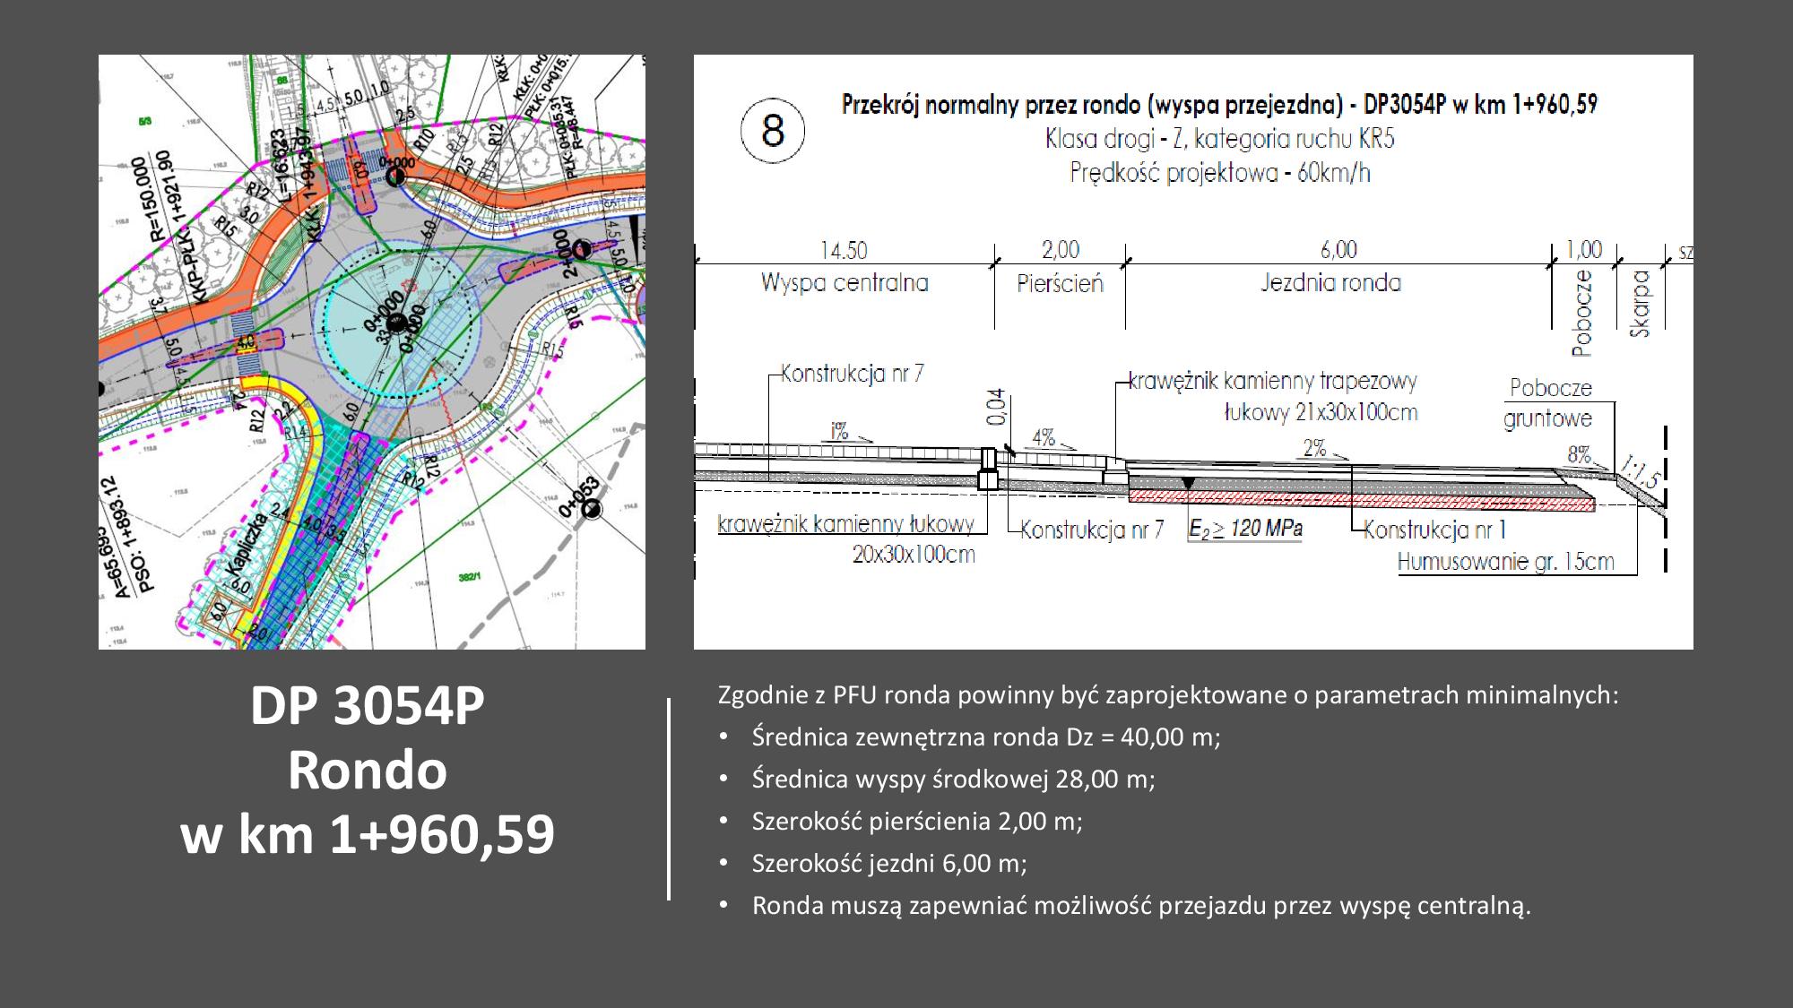Click the 4% slope label
This screenshot has width=1793, height=1008.
(1044, 438)
